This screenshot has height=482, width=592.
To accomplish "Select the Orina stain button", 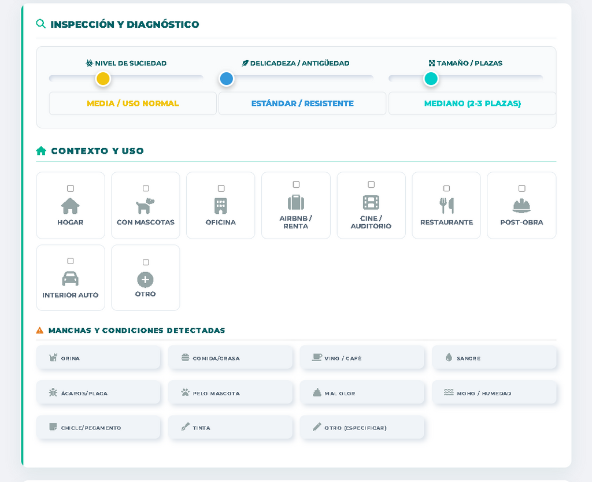I will (x=98, y=358).
